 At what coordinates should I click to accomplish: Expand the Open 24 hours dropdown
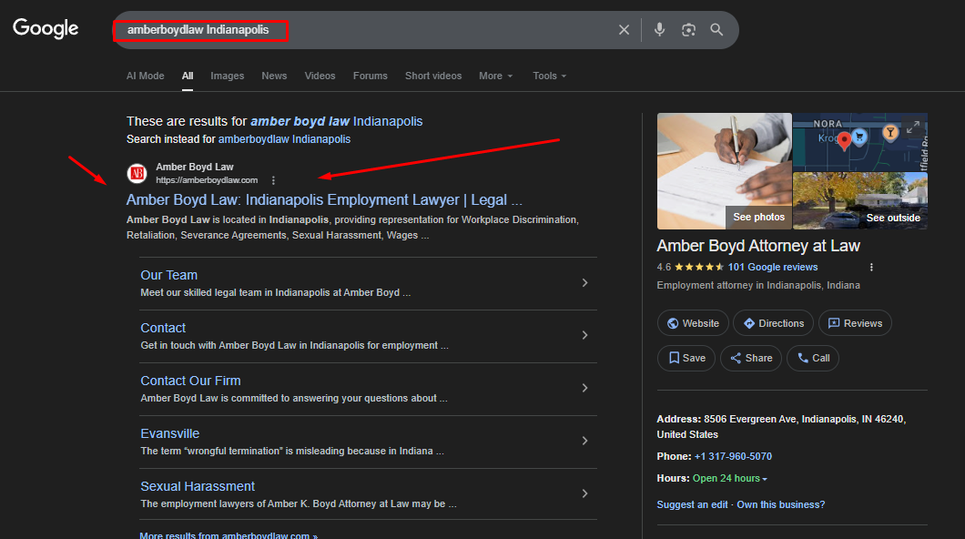pyautogui.click(x=730, y=479)
